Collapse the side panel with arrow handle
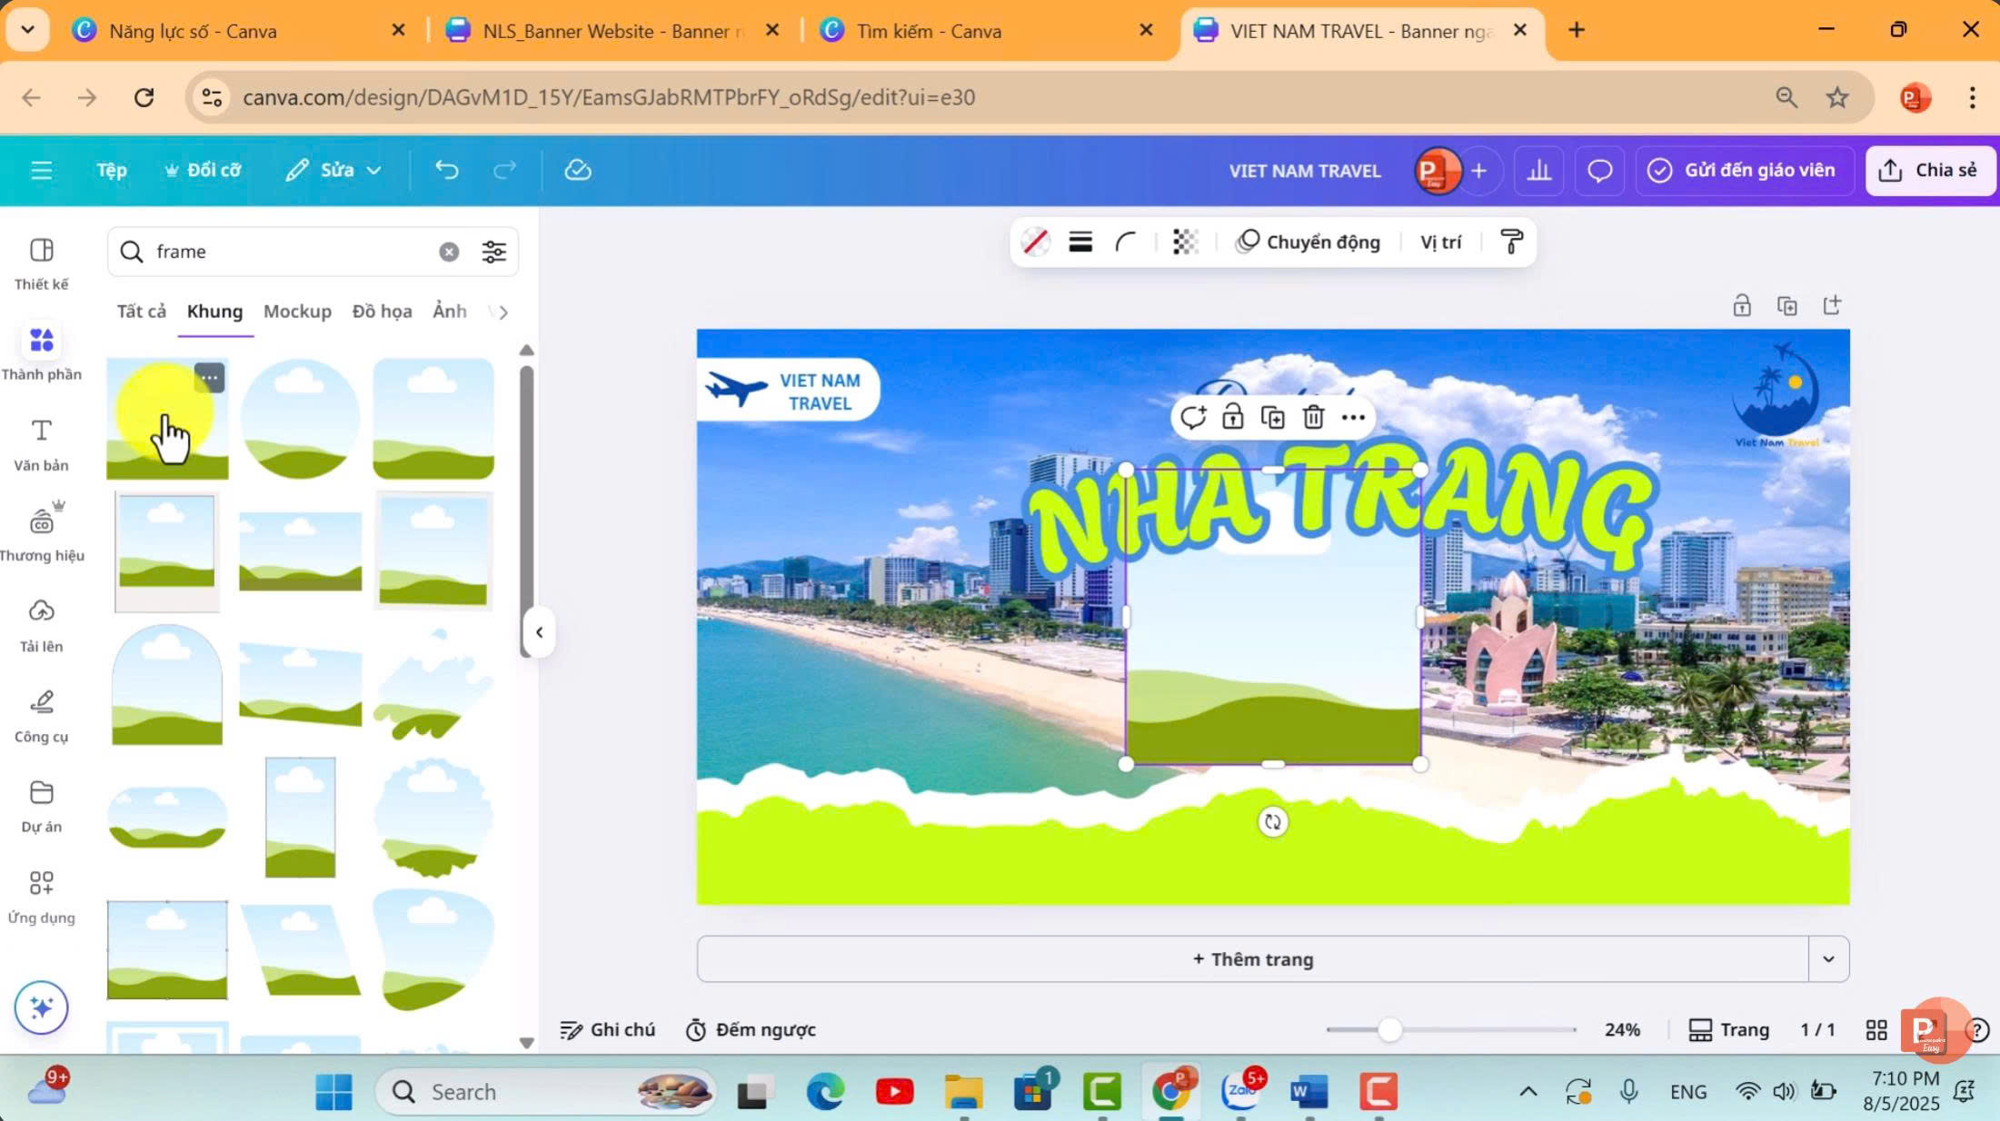Viewport: 2000px width, 1121px height. [x=539, y=632]
